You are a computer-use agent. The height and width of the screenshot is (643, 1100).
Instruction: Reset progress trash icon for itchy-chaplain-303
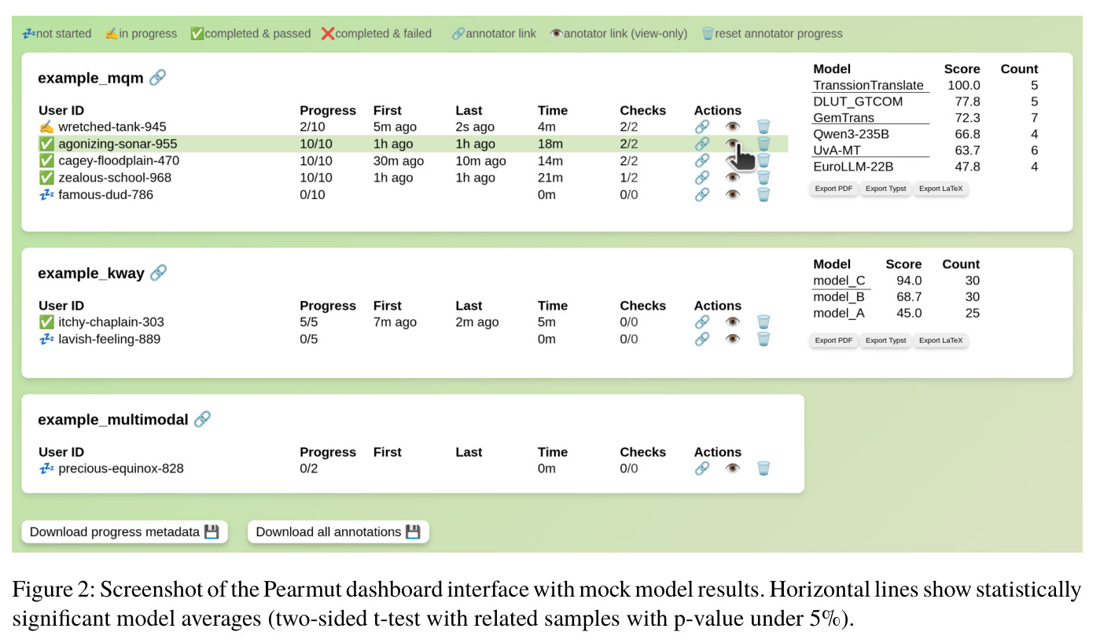tap(763, 322)
